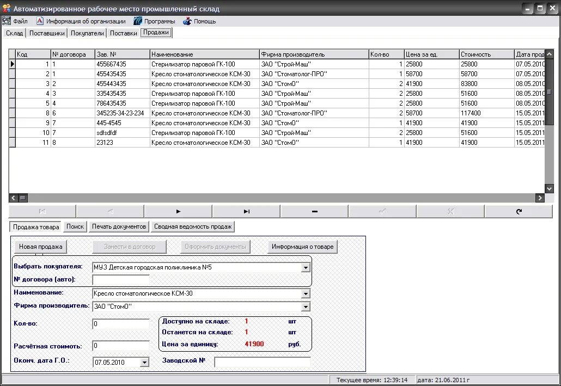561x386 pixels.
Task: Click the Программы menu icon
Action: (138, 21)
